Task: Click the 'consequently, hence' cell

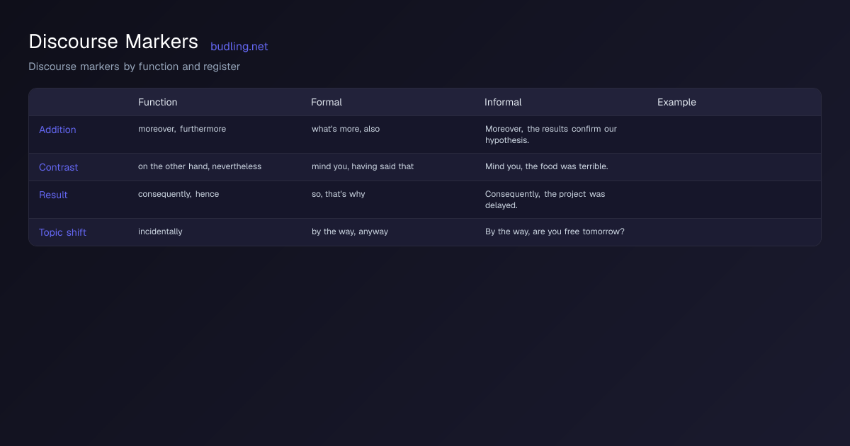Action: point(178,194)
